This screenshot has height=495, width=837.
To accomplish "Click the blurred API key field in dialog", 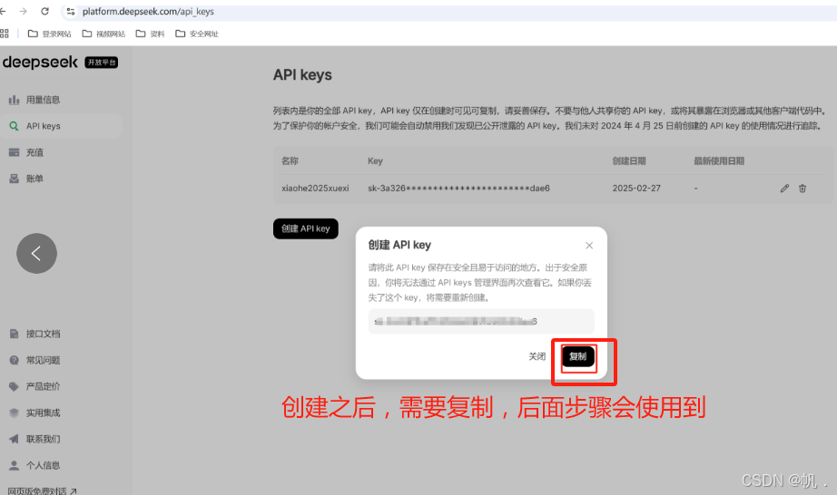I will click(481, 321).
